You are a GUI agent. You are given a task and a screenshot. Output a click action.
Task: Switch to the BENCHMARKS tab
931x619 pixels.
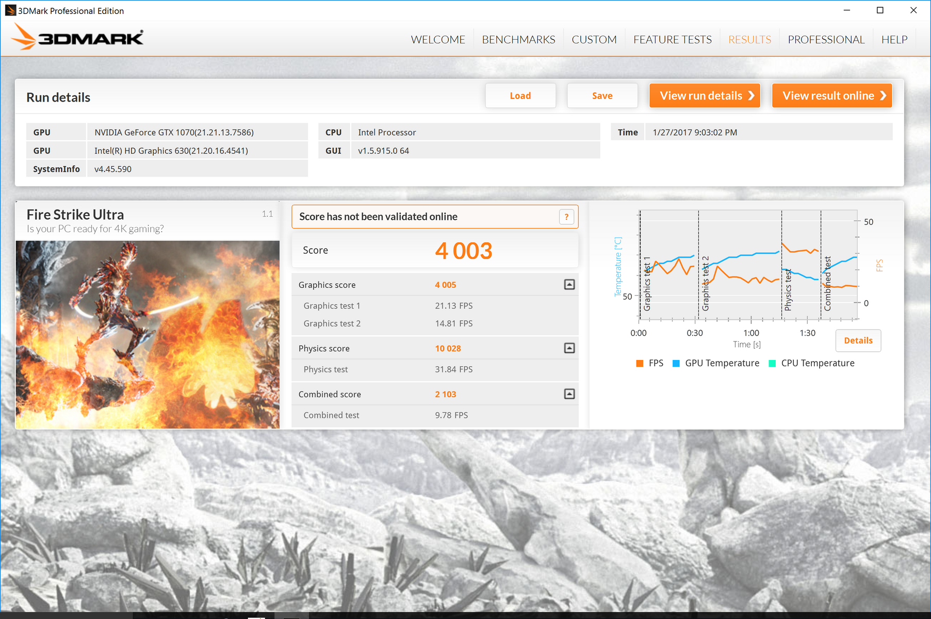tap(518, 40)
